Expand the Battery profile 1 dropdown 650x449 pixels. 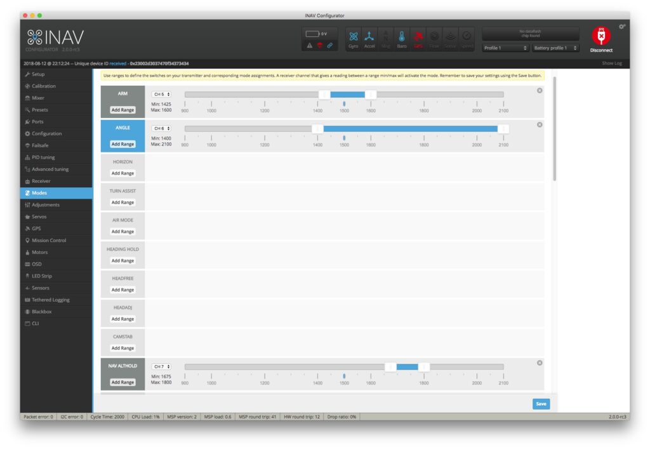(555, 48)
